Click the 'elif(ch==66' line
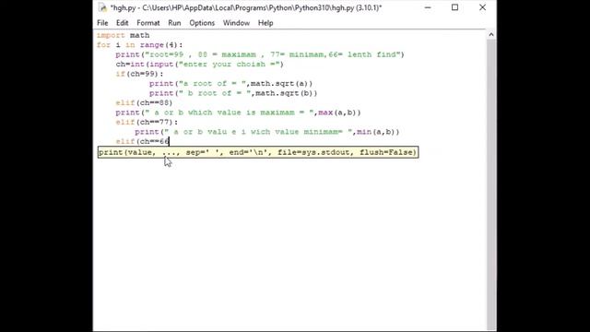 (x=143, y=141)
